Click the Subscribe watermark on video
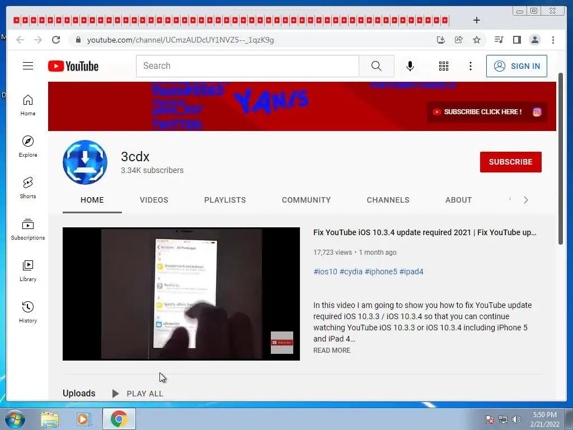The width and height of the screenshot is (573, 430). 282,343
